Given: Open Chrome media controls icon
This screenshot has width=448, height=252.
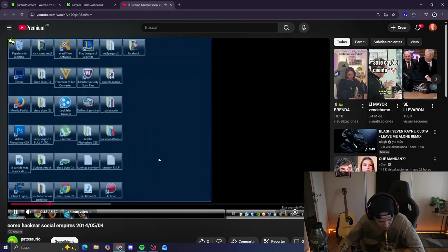Looking at the screenshot, I should pyautogui.click(x=426, y=15).
